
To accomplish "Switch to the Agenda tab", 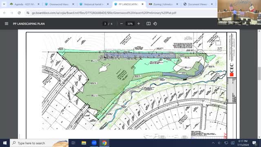I will click(x=24, y=4).
